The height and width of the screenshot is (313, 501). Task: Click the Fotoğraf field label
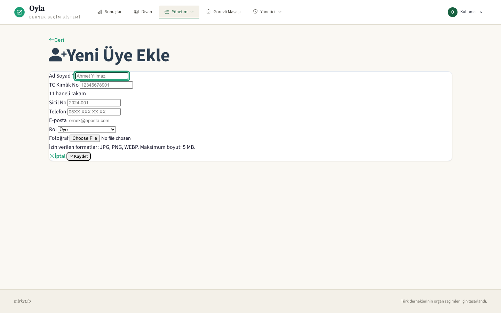[59, 138]
